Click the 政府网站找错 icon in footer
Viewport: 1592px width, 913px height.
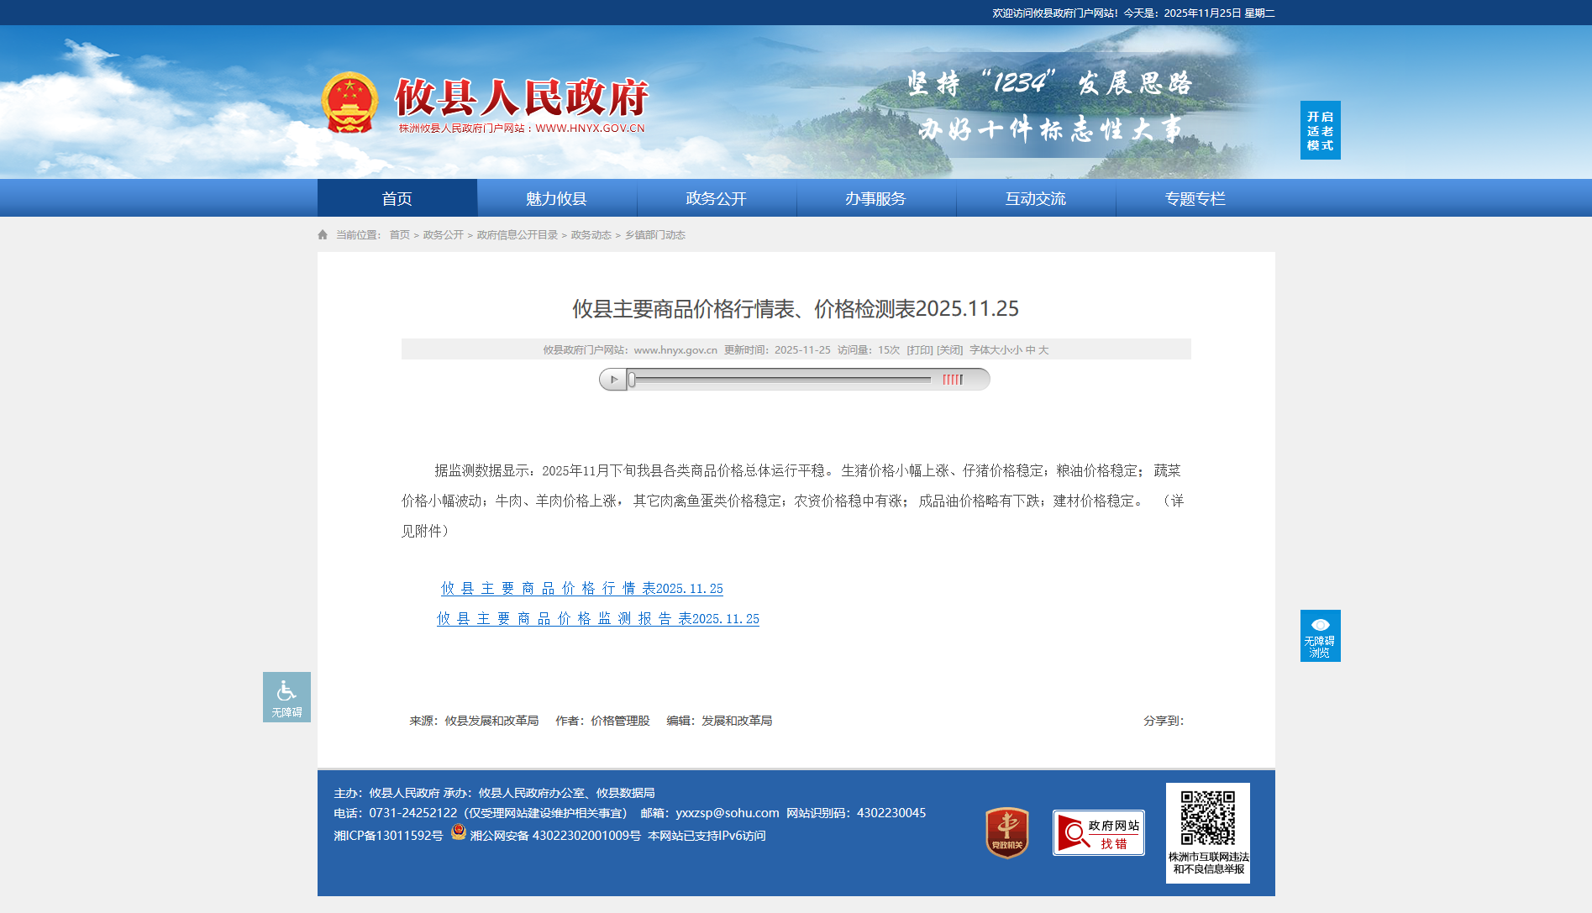click(1098, 833)
